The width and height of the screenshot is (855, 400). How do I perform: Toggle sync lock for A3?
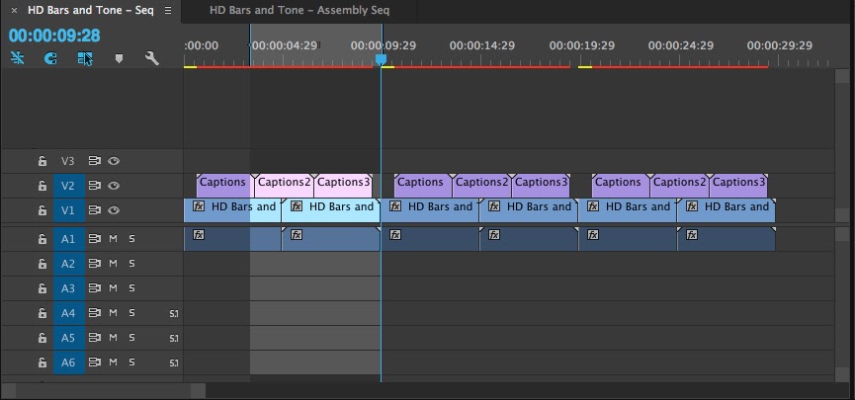[x=95, y=288]
